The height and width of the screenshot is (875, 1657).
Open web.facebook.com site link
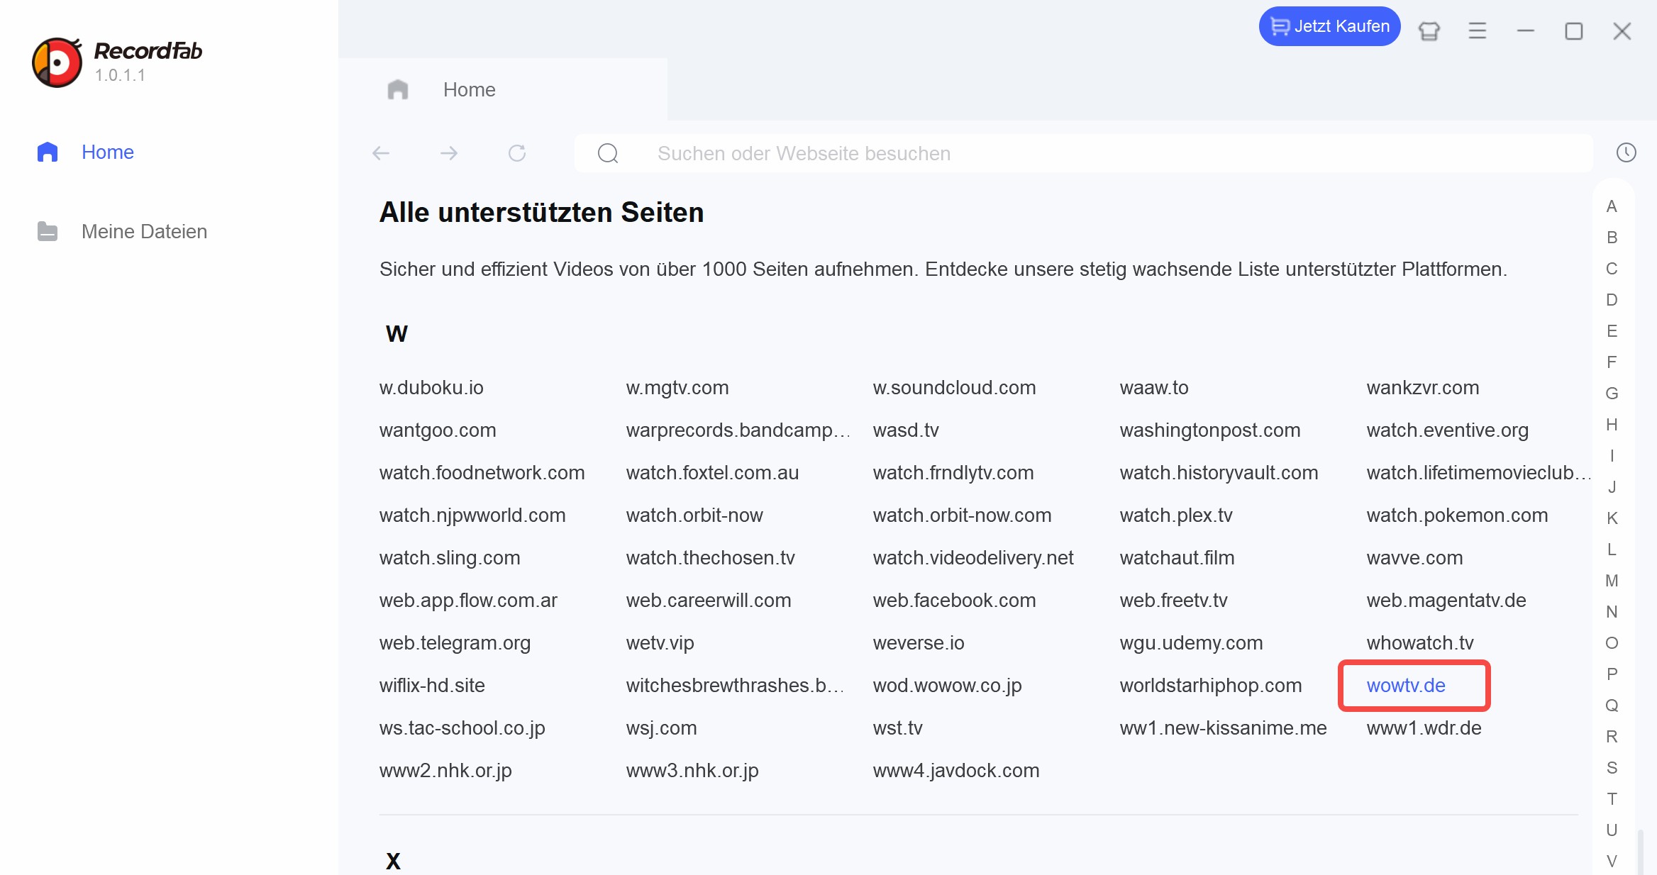coord(954,601)
